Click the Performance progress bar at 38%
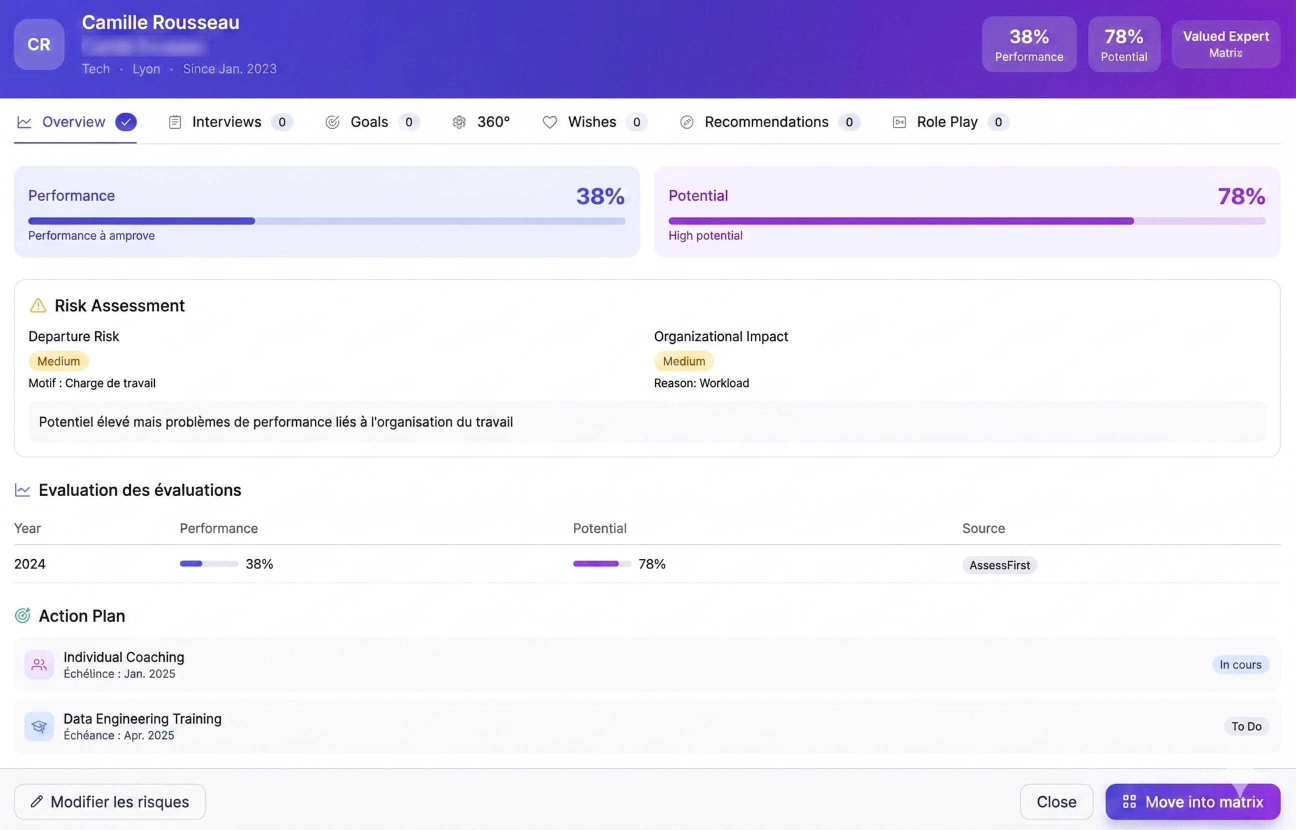 pyautogui.click(x=326, y=221)
